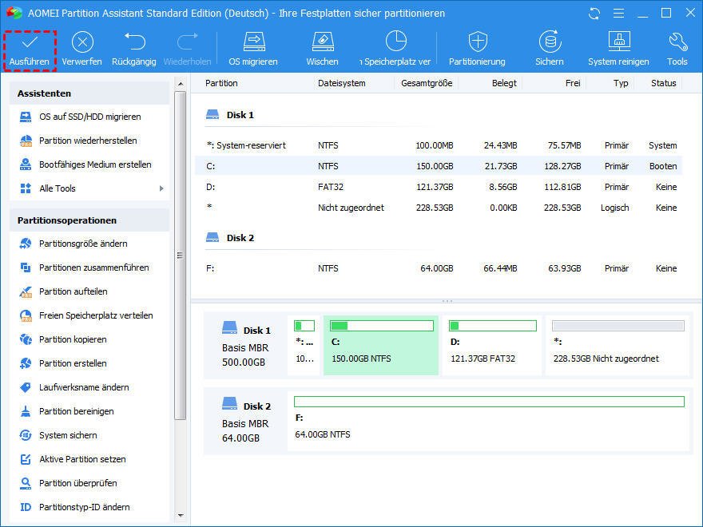Select Disk 1 header in partition list
The image size is (703, 527).
click(x=230, y=115)
